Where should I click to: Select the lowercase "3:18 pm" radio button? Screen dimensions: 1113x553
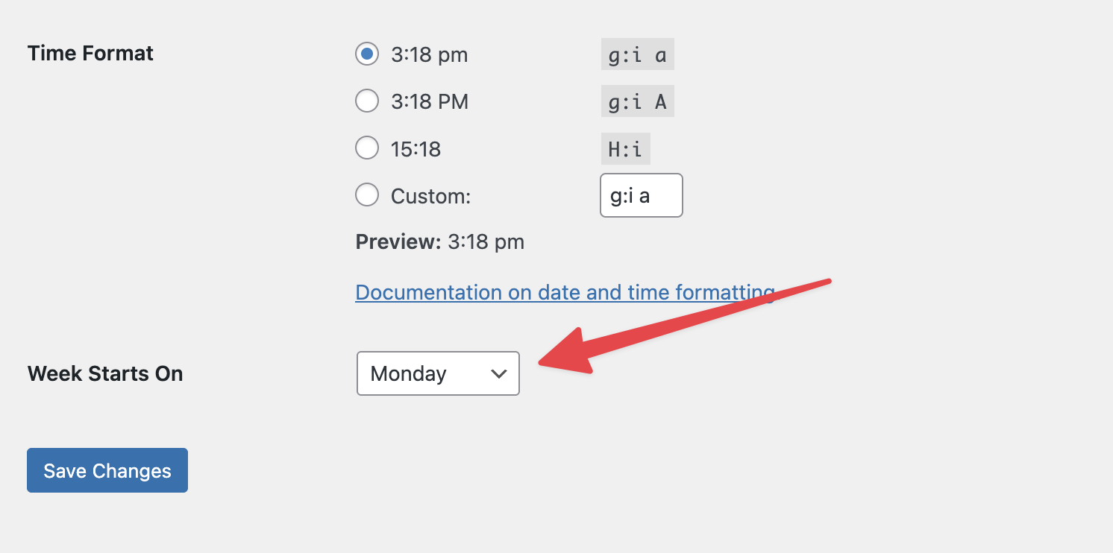point(366,54)
